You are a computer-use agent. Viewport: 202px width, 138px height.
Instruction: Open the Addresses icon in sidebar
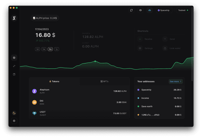(x=14, y=74)
